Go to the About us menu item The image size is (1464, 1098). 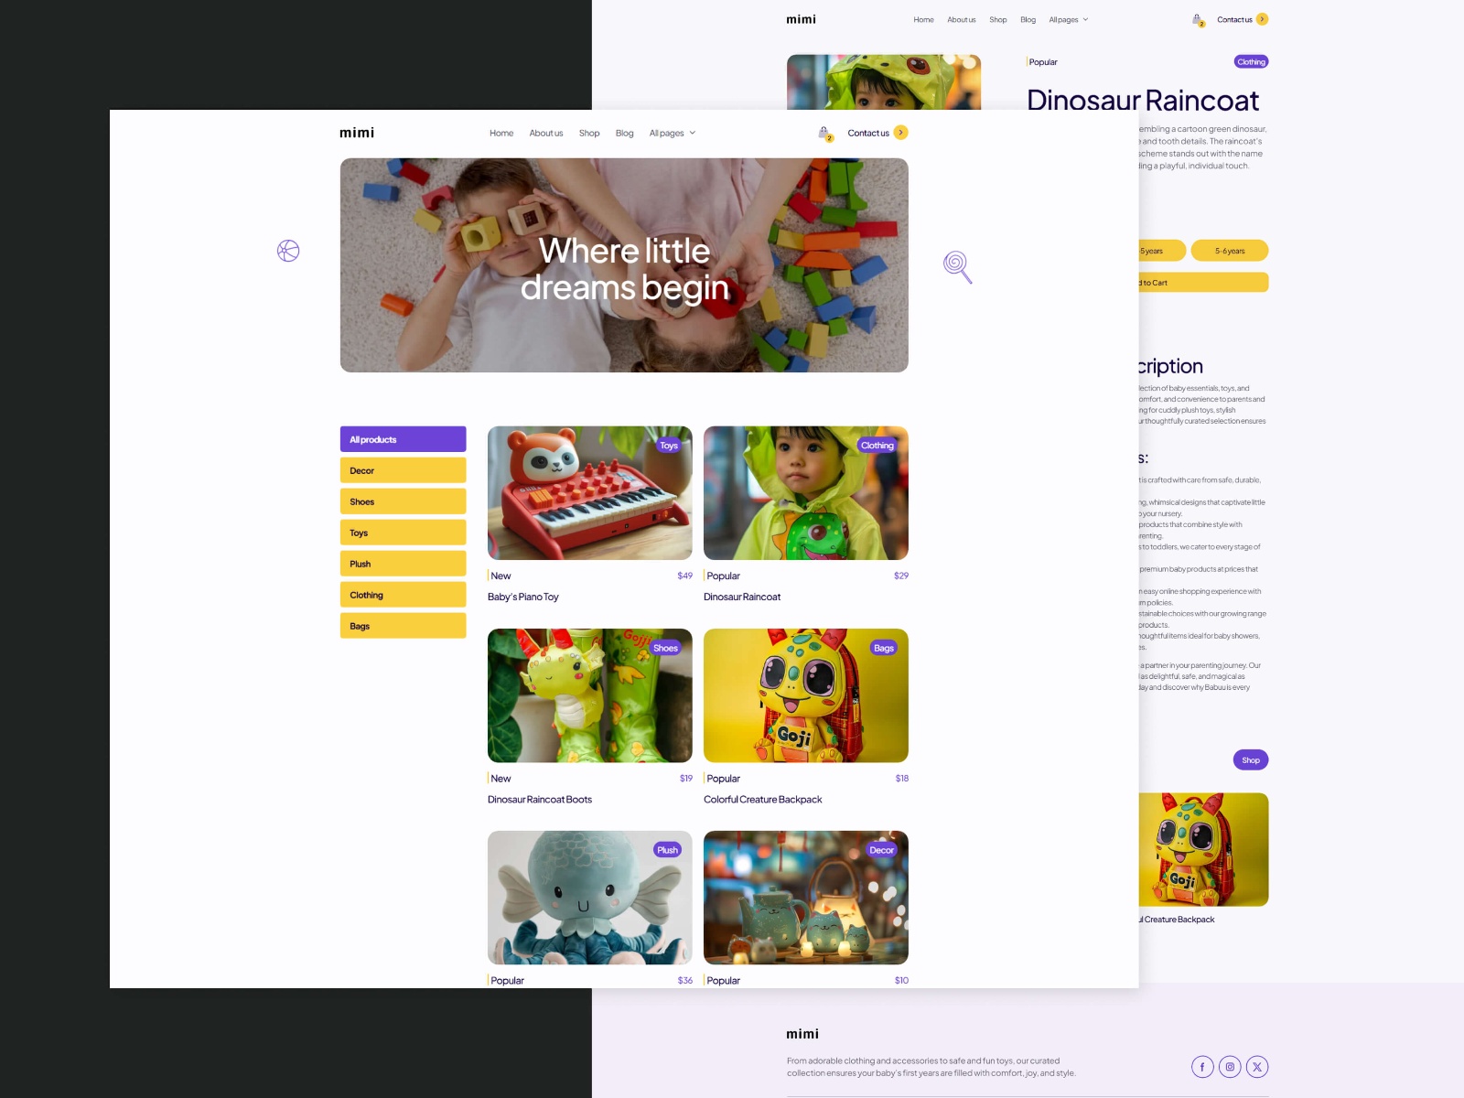coord(545,133)
